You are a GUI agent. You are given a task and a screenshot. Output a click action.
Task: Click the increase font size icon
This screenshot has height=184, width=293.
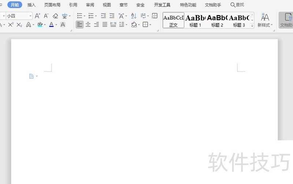[x=37, y=16]
